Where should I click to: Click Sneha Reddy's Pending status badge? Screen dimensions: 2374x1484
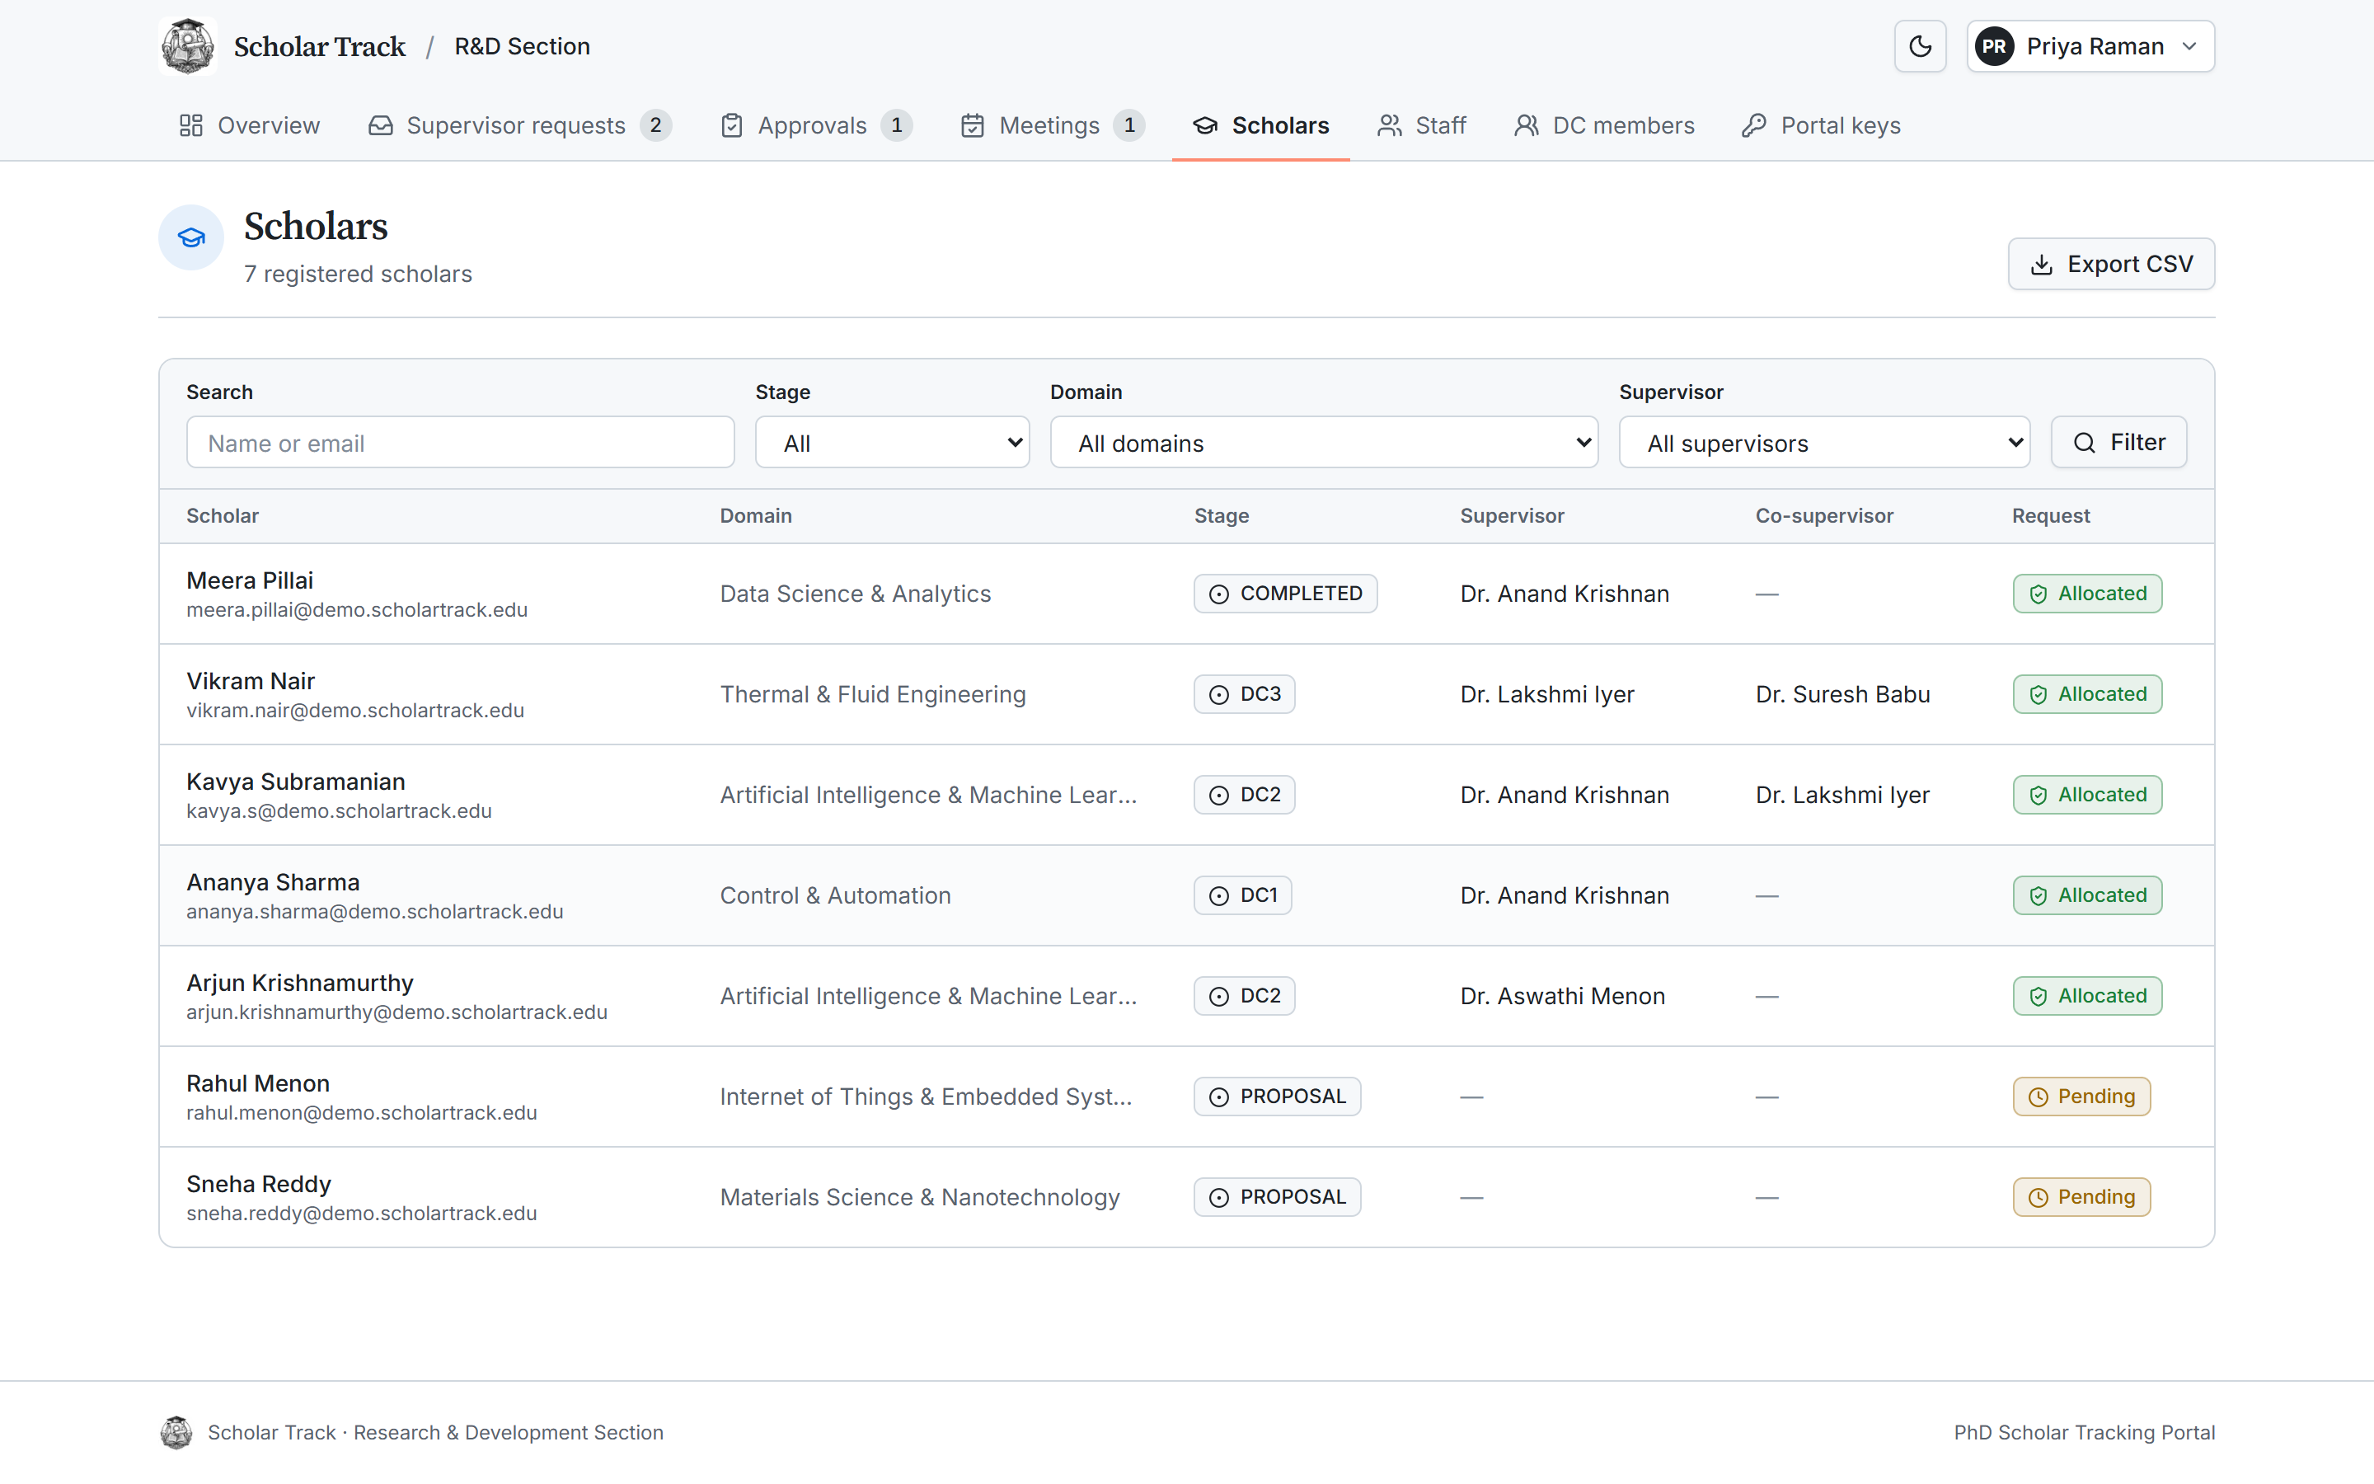pyautogui.click(x=2081, y=1197)
